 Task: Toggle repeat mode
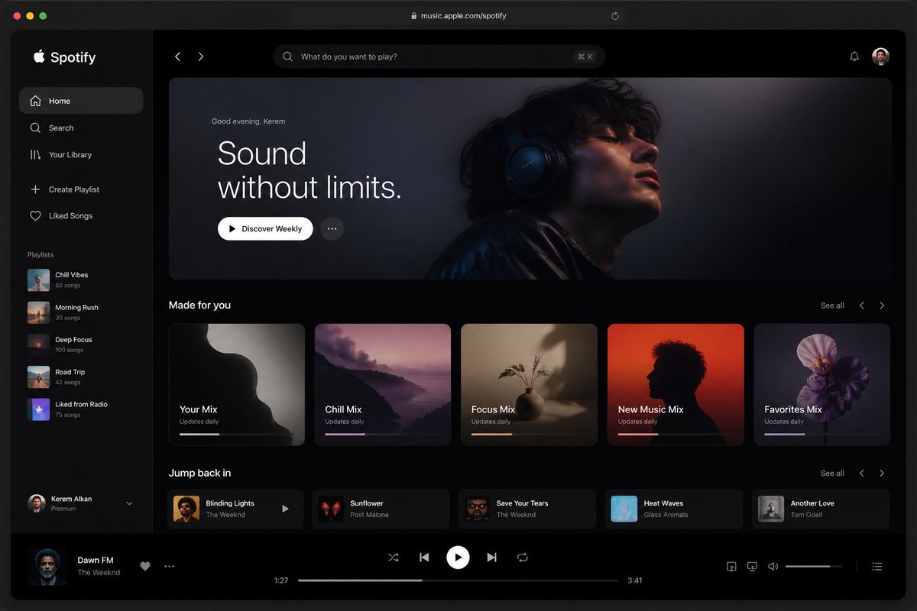tap(523, 558)
